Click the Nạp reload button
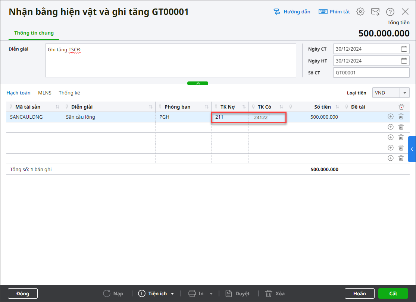Image resolution: width=416 pixels, height=302 pixels. tap(113, 293)
